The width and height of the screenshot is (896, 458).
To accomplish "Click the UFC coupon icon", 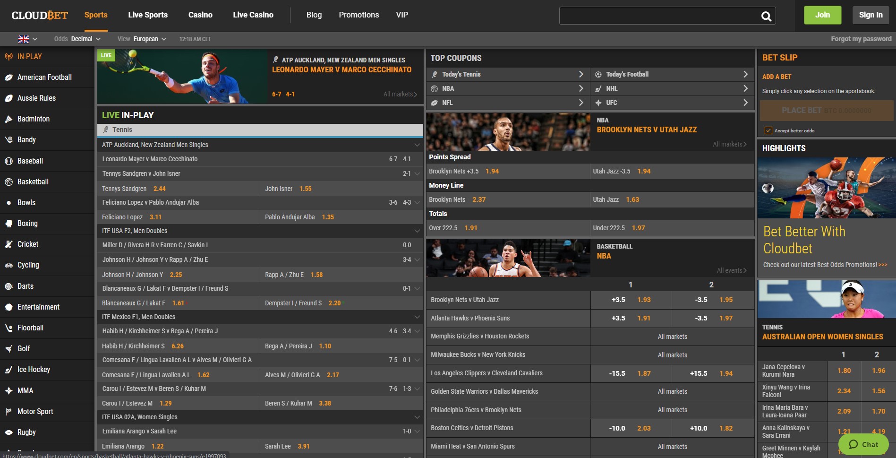I will [x=598, y=103].
